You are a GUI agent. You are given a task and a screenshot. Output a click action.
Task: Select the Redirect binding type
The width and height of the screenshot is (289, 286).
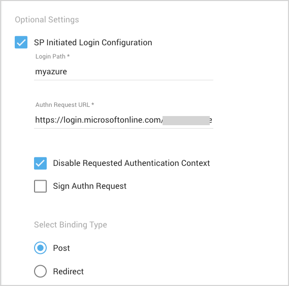tap(40, 271)
